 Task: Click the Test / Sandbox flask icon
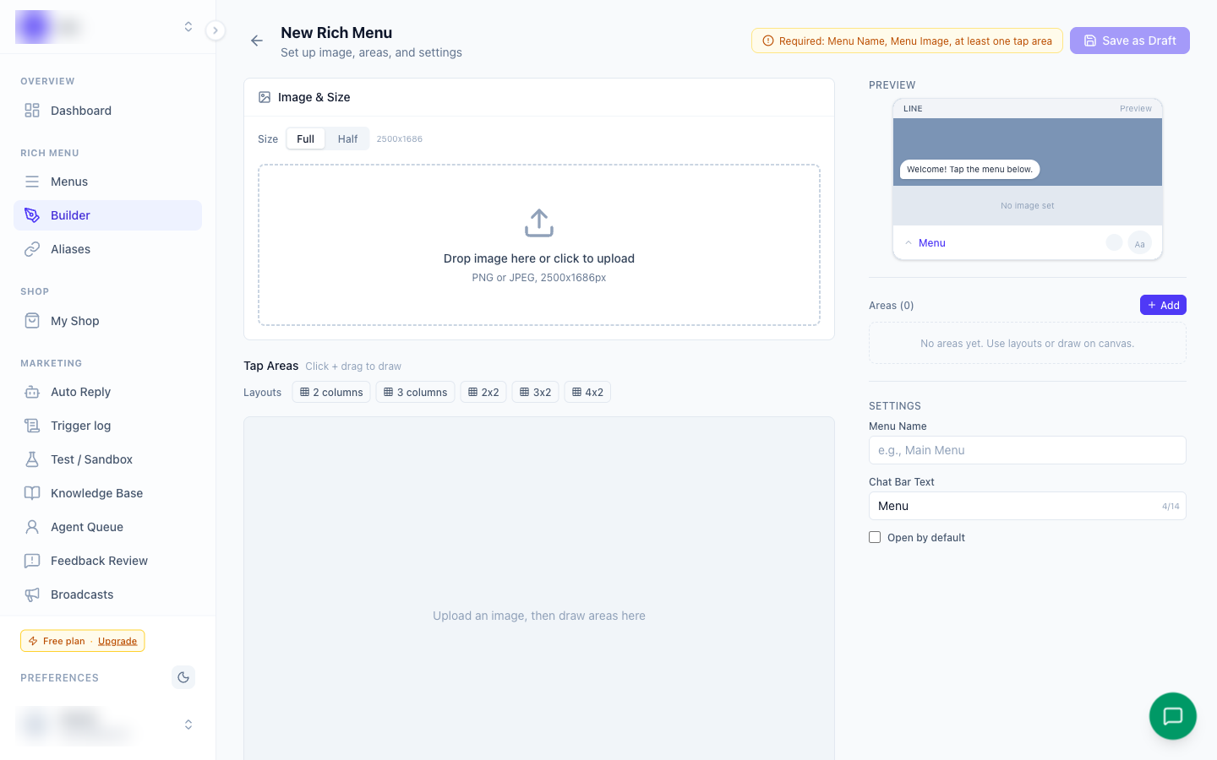click(x=32, y=459)
